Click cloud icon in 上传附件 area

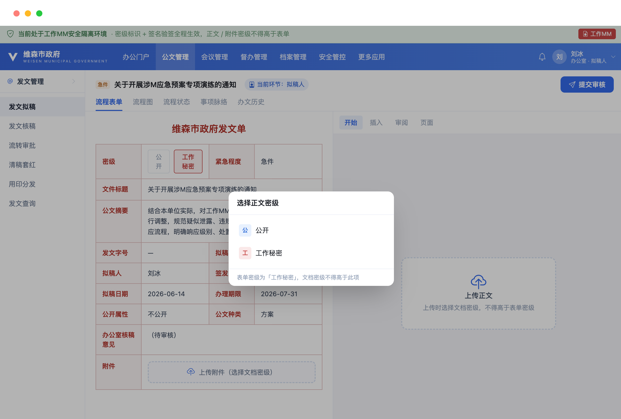pos(191,372)
